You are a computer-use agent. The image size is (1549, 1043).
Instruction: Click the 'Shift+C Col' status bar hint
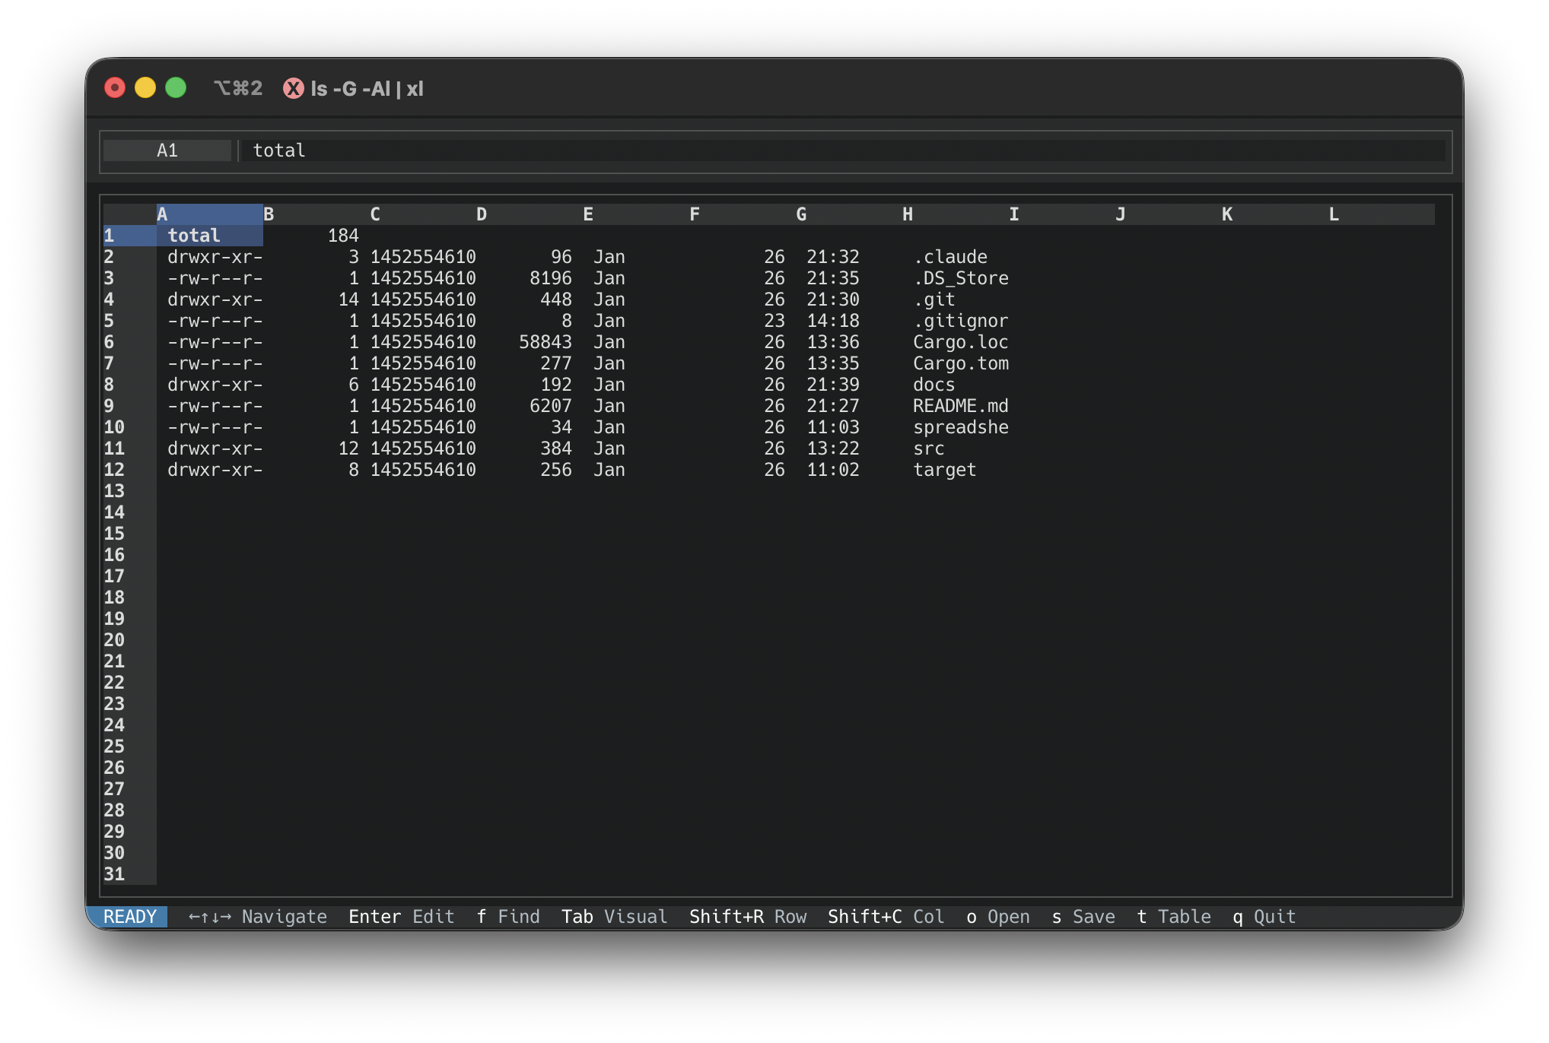[x=886, y=917]
